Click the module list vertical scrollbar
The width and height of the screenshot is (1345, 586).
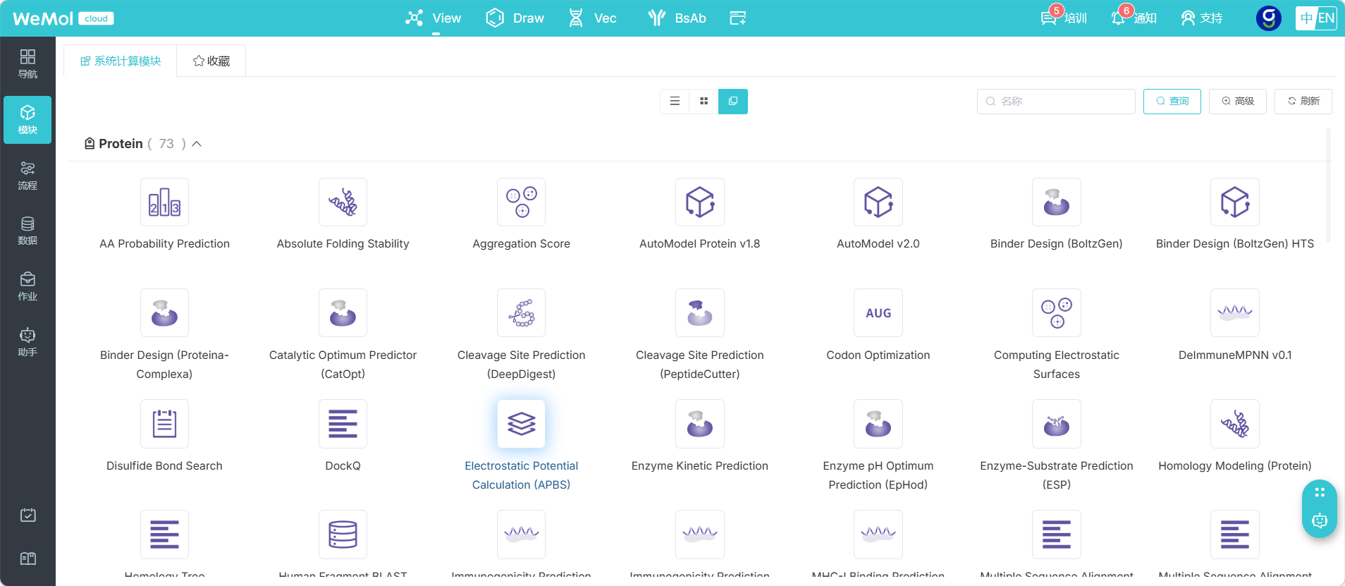pos(1328,185)
